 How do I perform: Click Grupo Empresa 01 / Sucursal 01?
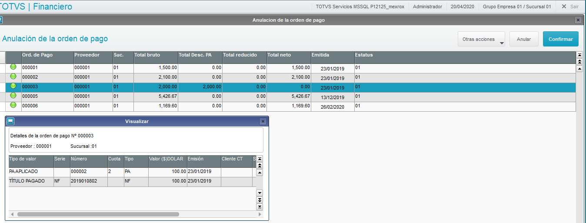(x=517, y=7)
